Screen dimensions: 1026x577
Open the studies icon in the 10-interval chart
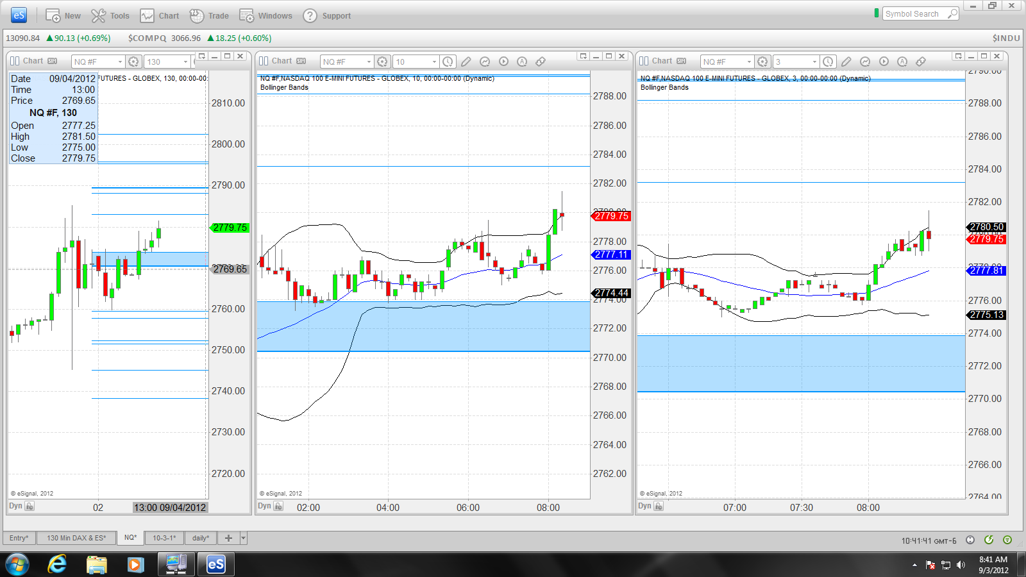[485, 62]
